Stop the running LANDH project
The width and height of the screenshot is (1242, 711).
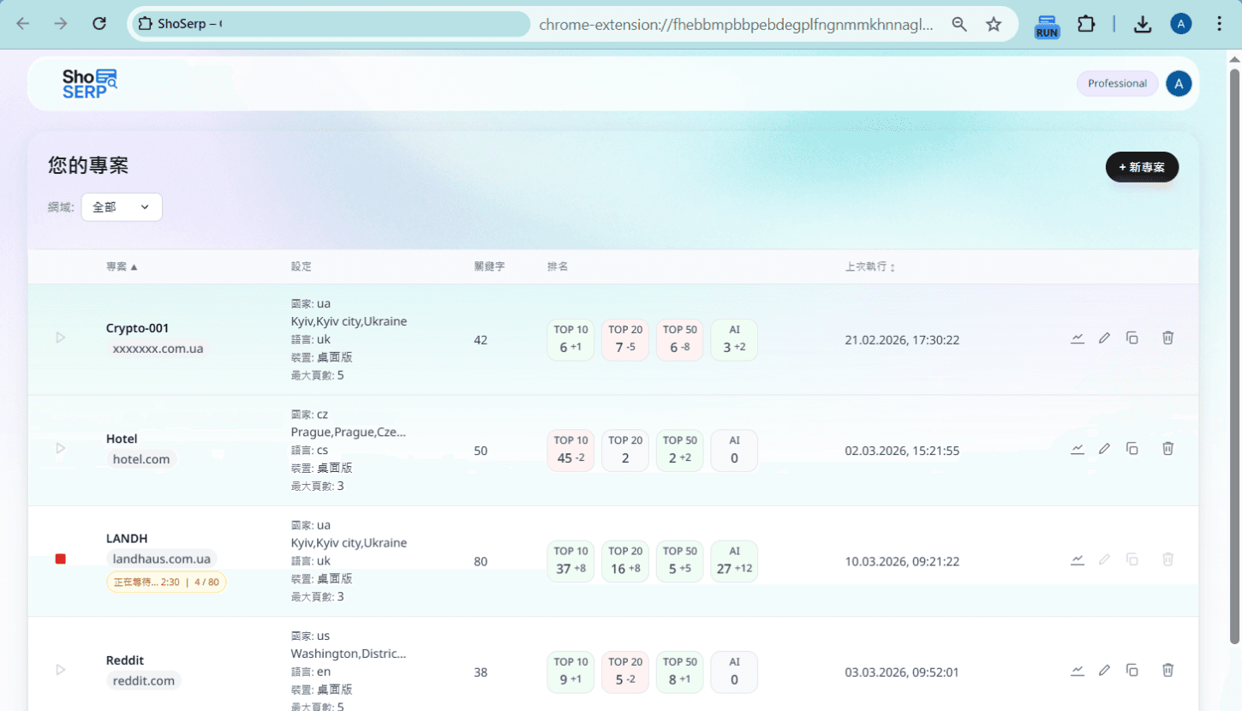60,559
